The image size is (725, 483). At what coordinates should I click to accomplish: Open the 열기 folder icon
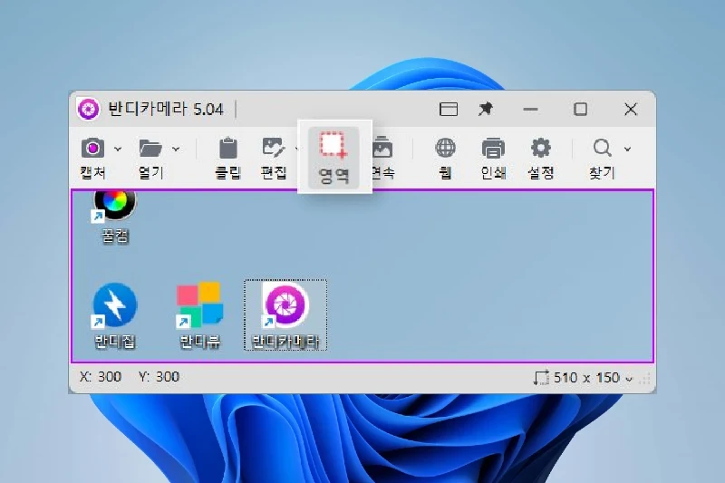[150, 149]
